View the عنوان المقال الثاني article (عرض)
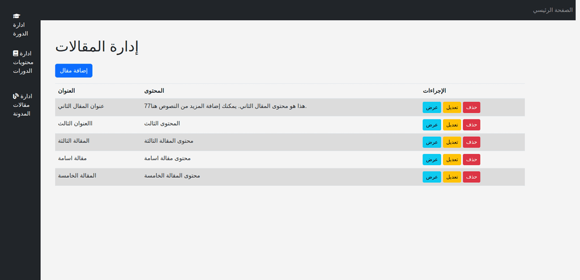This screenshot has width=580, height=280. click(432, 107)
